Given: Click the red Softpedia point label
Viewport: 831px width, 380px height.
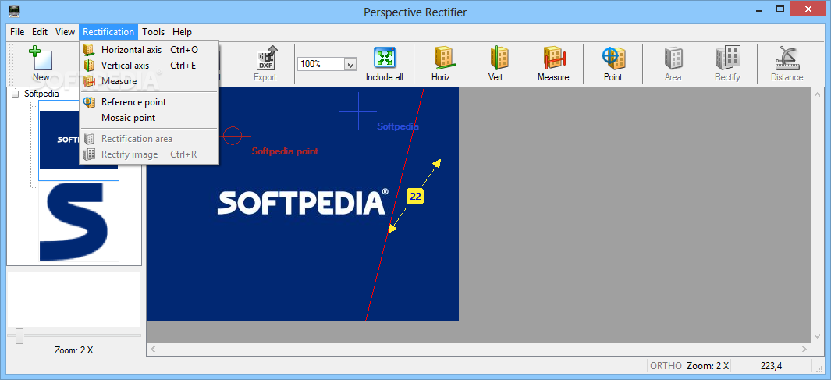Looking at the screenshot, I should click(285, 151).
